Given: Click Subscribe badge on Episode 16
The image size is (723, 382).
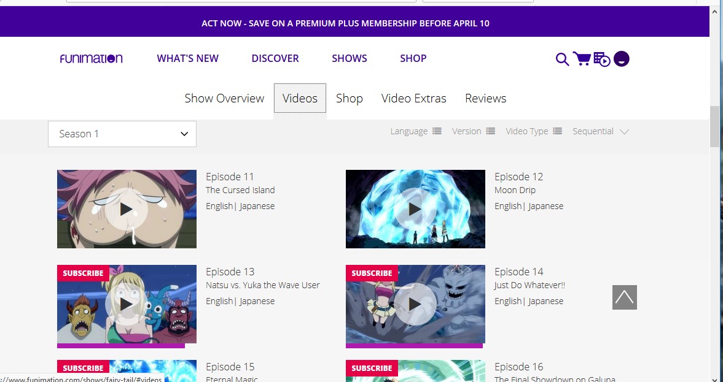Looking at the screenshot, I should [372, 368].
